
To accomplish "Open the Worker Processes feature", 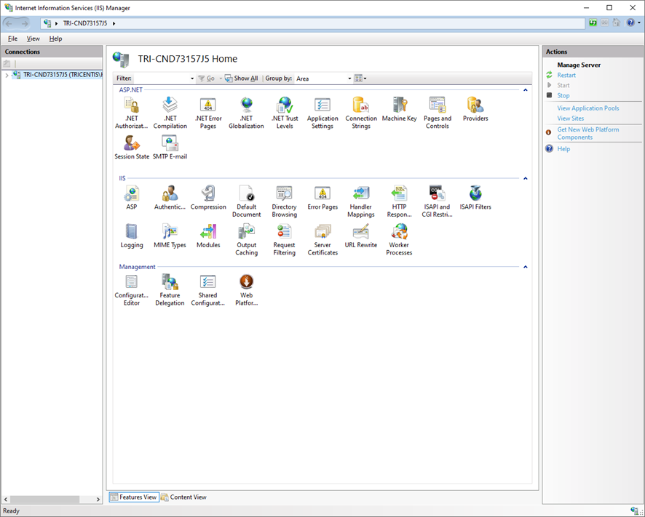I will pyautogui.click(x=398, y=235).
